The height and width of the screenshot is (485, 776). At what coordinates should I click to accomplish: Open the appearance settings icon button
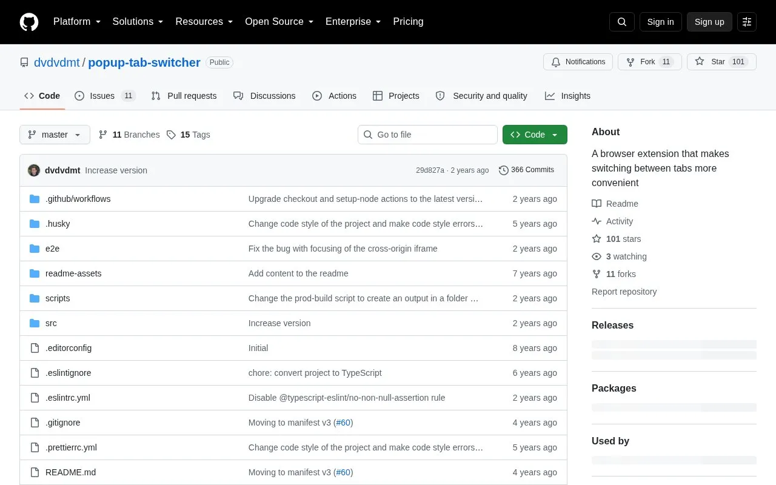click(747, 22)
